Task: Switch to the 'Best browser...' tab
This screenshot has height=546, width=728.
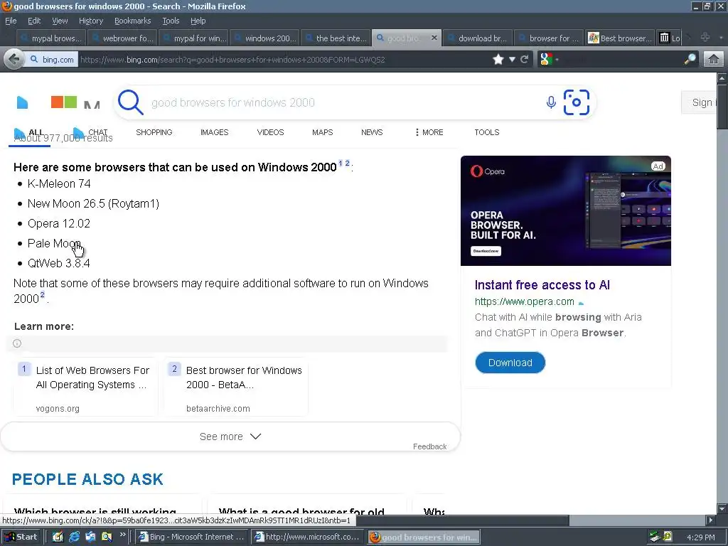Action: point(619,38)
